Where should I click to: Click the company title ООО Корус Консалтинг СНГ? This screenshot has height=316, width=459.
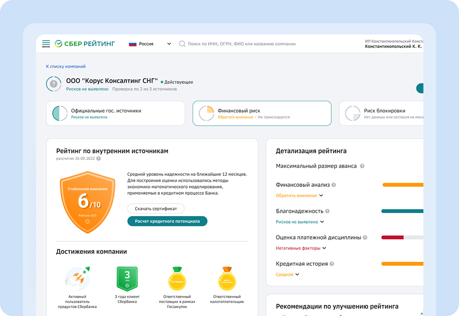point(112,81)
